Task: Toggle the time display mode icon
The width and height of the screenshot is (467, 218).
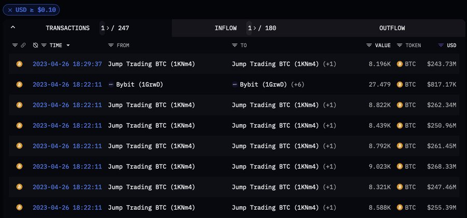Action: pyautogui.click(x=35, y=46)
